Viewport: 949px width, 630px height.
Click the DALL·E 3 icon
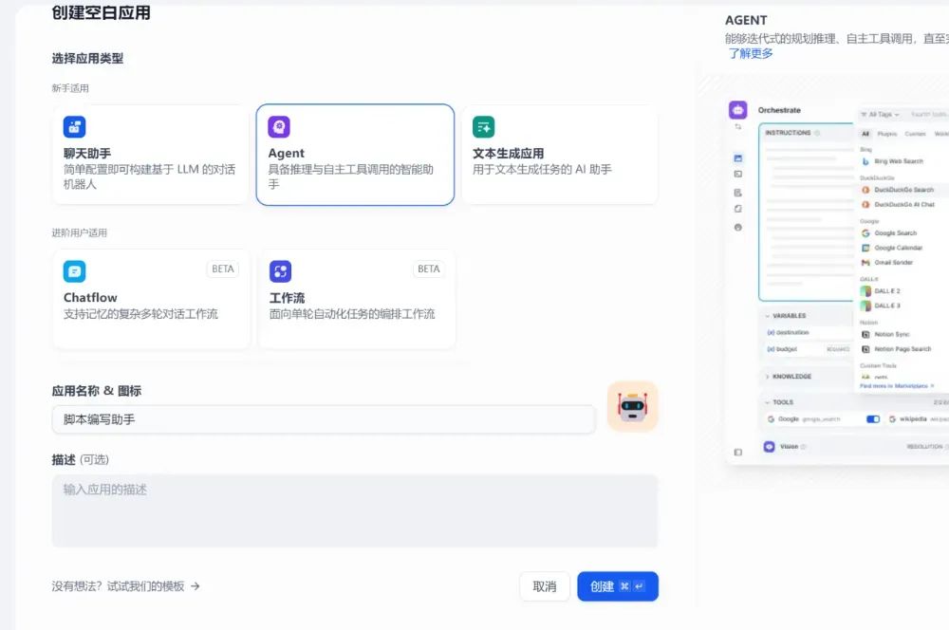865,306
